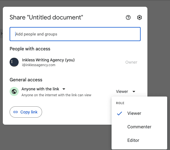Click the i@inklessagency.com email text
Screen dimensions: 170x150
39,65
